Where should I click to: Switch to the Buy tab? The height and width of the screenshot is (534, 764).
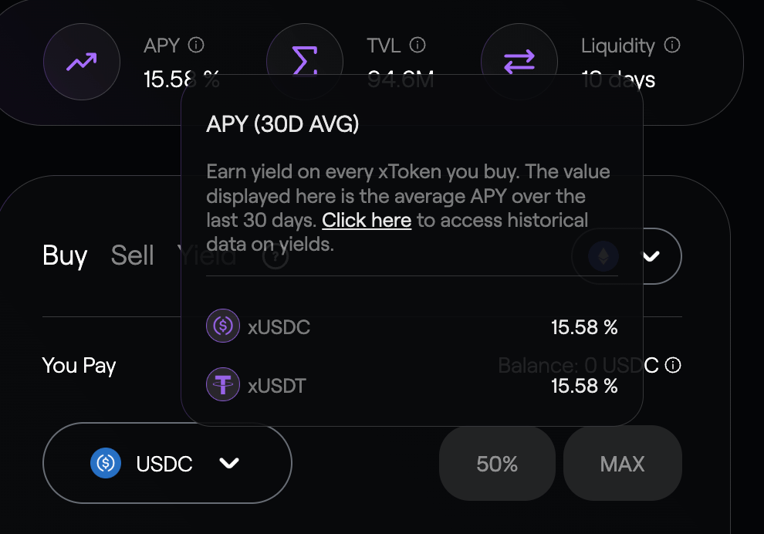(x=65, y=255)
